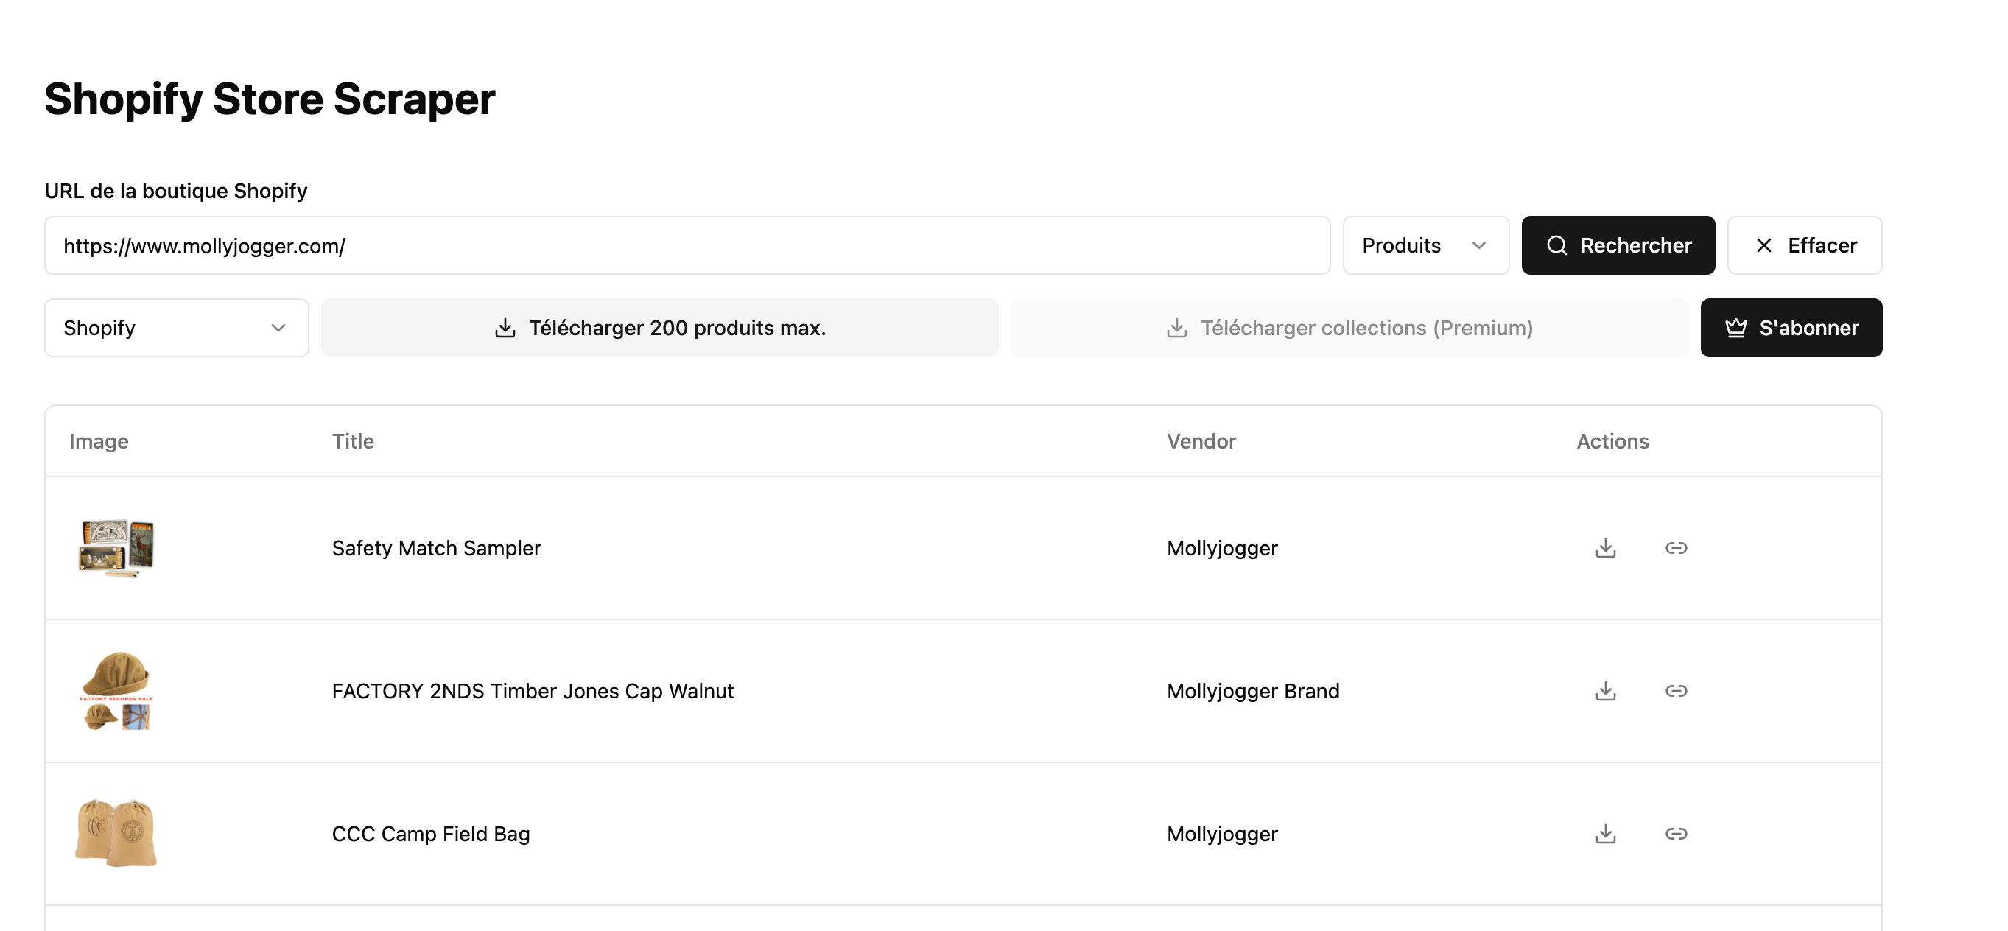
Task: Download FACTORY 2NDS Timber Jones Cap data
Action: point(1605,691)
